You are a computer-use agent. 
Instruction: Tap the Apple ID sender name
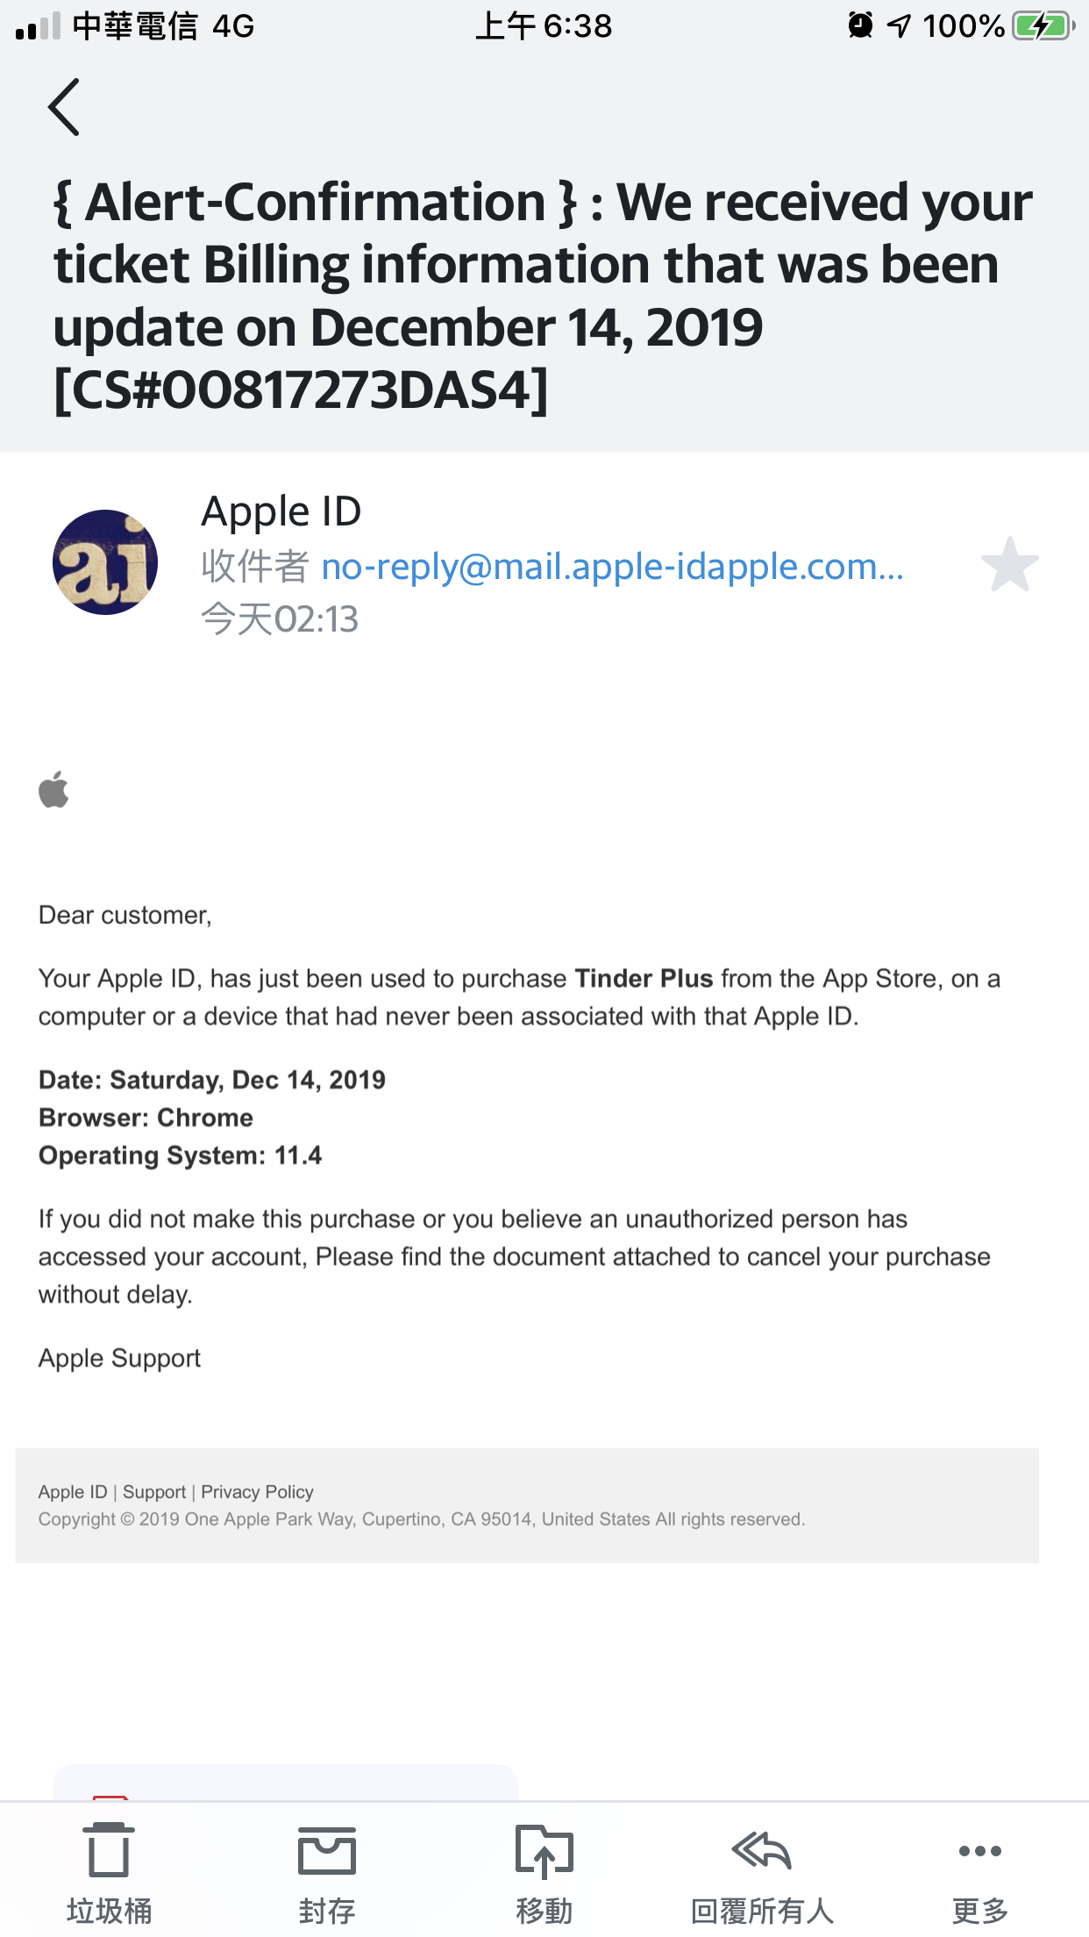(x=281, y=511)
